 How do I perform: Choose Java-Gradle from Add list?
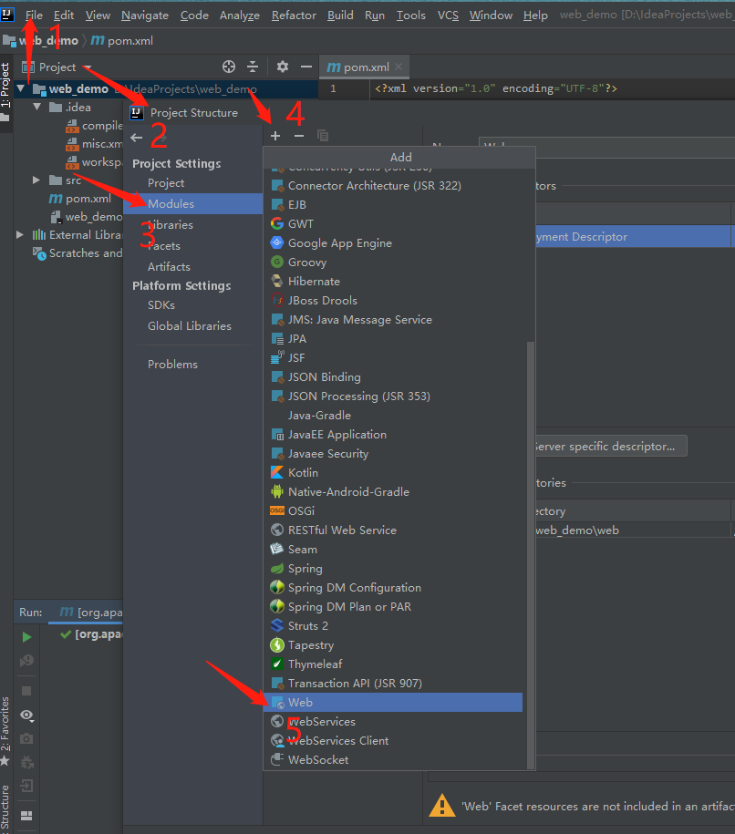click(394, 416)
